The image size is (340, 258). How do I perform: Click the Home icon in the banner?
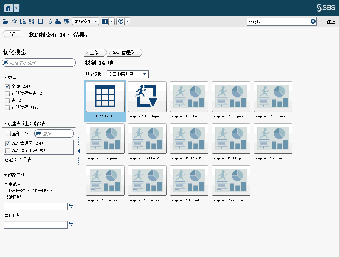pyautogui.click(x=8, y=8)
